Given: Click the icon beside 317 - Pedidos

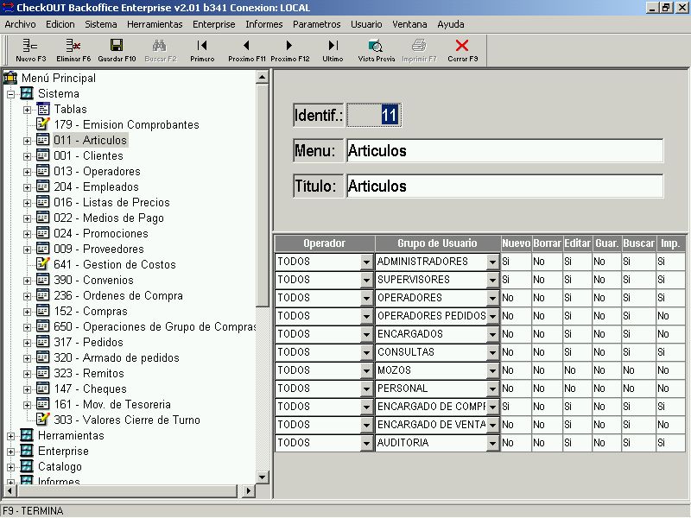Looking at the screenshot, I should (x=43, y=342).
